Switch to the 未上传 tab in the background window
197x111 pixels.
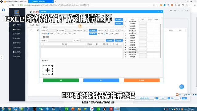click(x=32, y=25)
